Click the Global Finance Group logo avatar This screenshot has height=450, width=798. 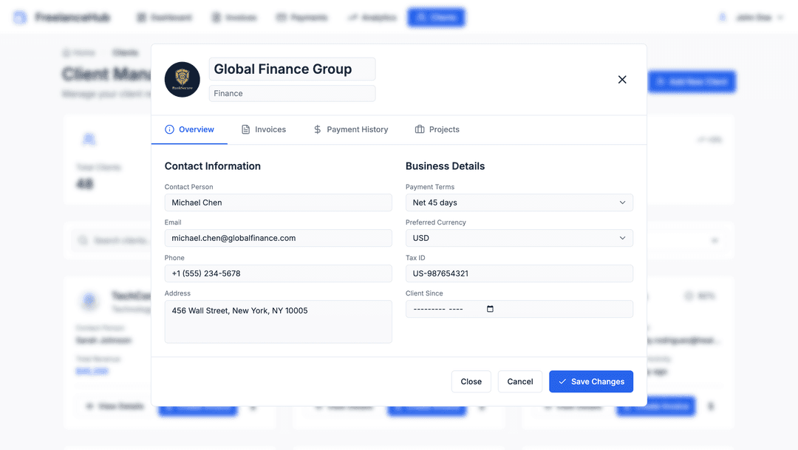pyautogui.click(x=182, y=80)
